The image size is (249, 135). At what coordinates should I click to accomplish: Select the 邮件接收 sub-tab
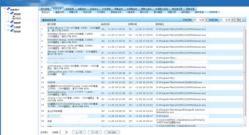point(186,12)
